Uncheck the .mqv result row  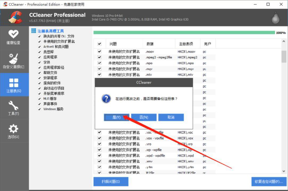click(99, 69)
